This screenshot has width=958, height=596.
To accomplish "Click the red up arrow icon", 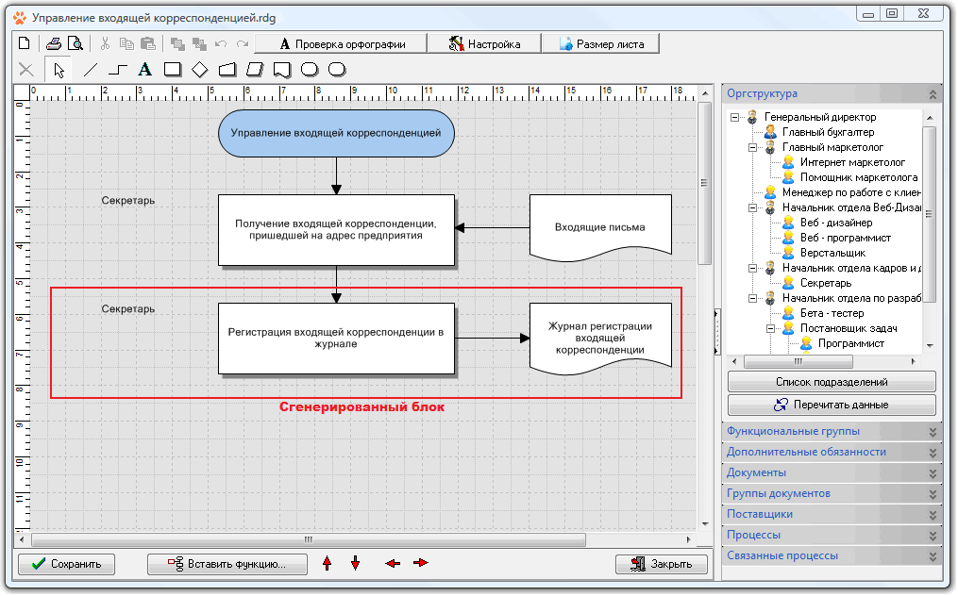I will click(x=328, y=564).
